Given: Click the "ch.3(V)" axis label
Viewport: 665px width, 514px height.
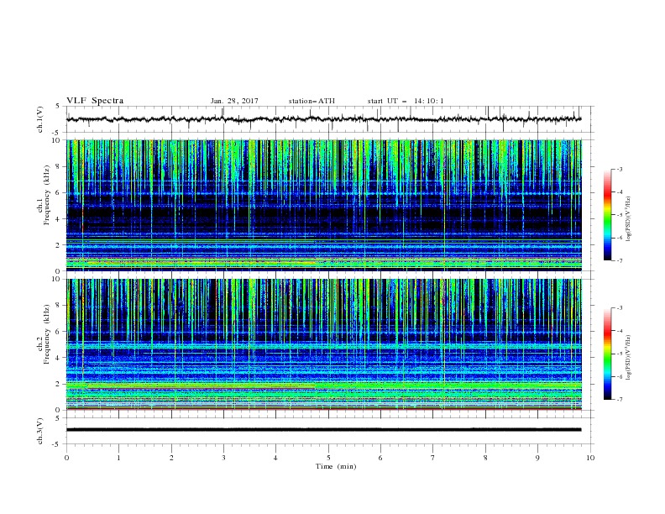Looking at the screenshot, I should click(40, 431).
